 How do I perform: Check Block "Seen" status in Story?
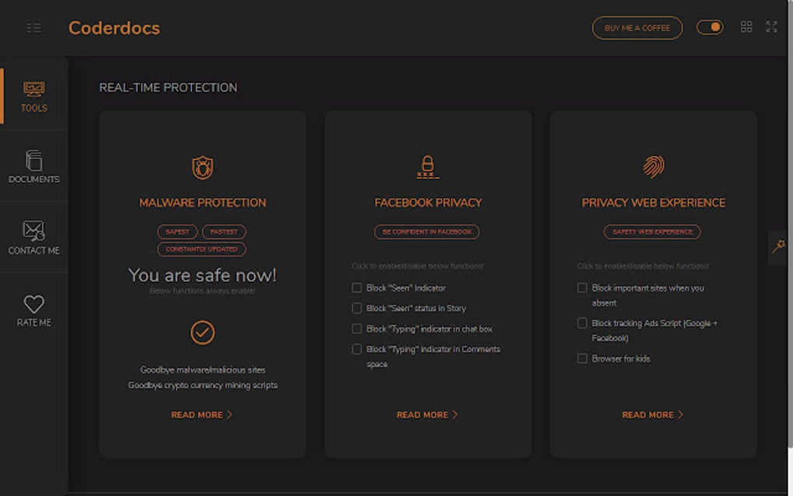[357, 308]
